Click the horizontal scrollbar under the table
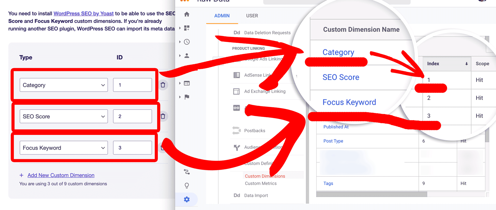 [x=371, y=194]
